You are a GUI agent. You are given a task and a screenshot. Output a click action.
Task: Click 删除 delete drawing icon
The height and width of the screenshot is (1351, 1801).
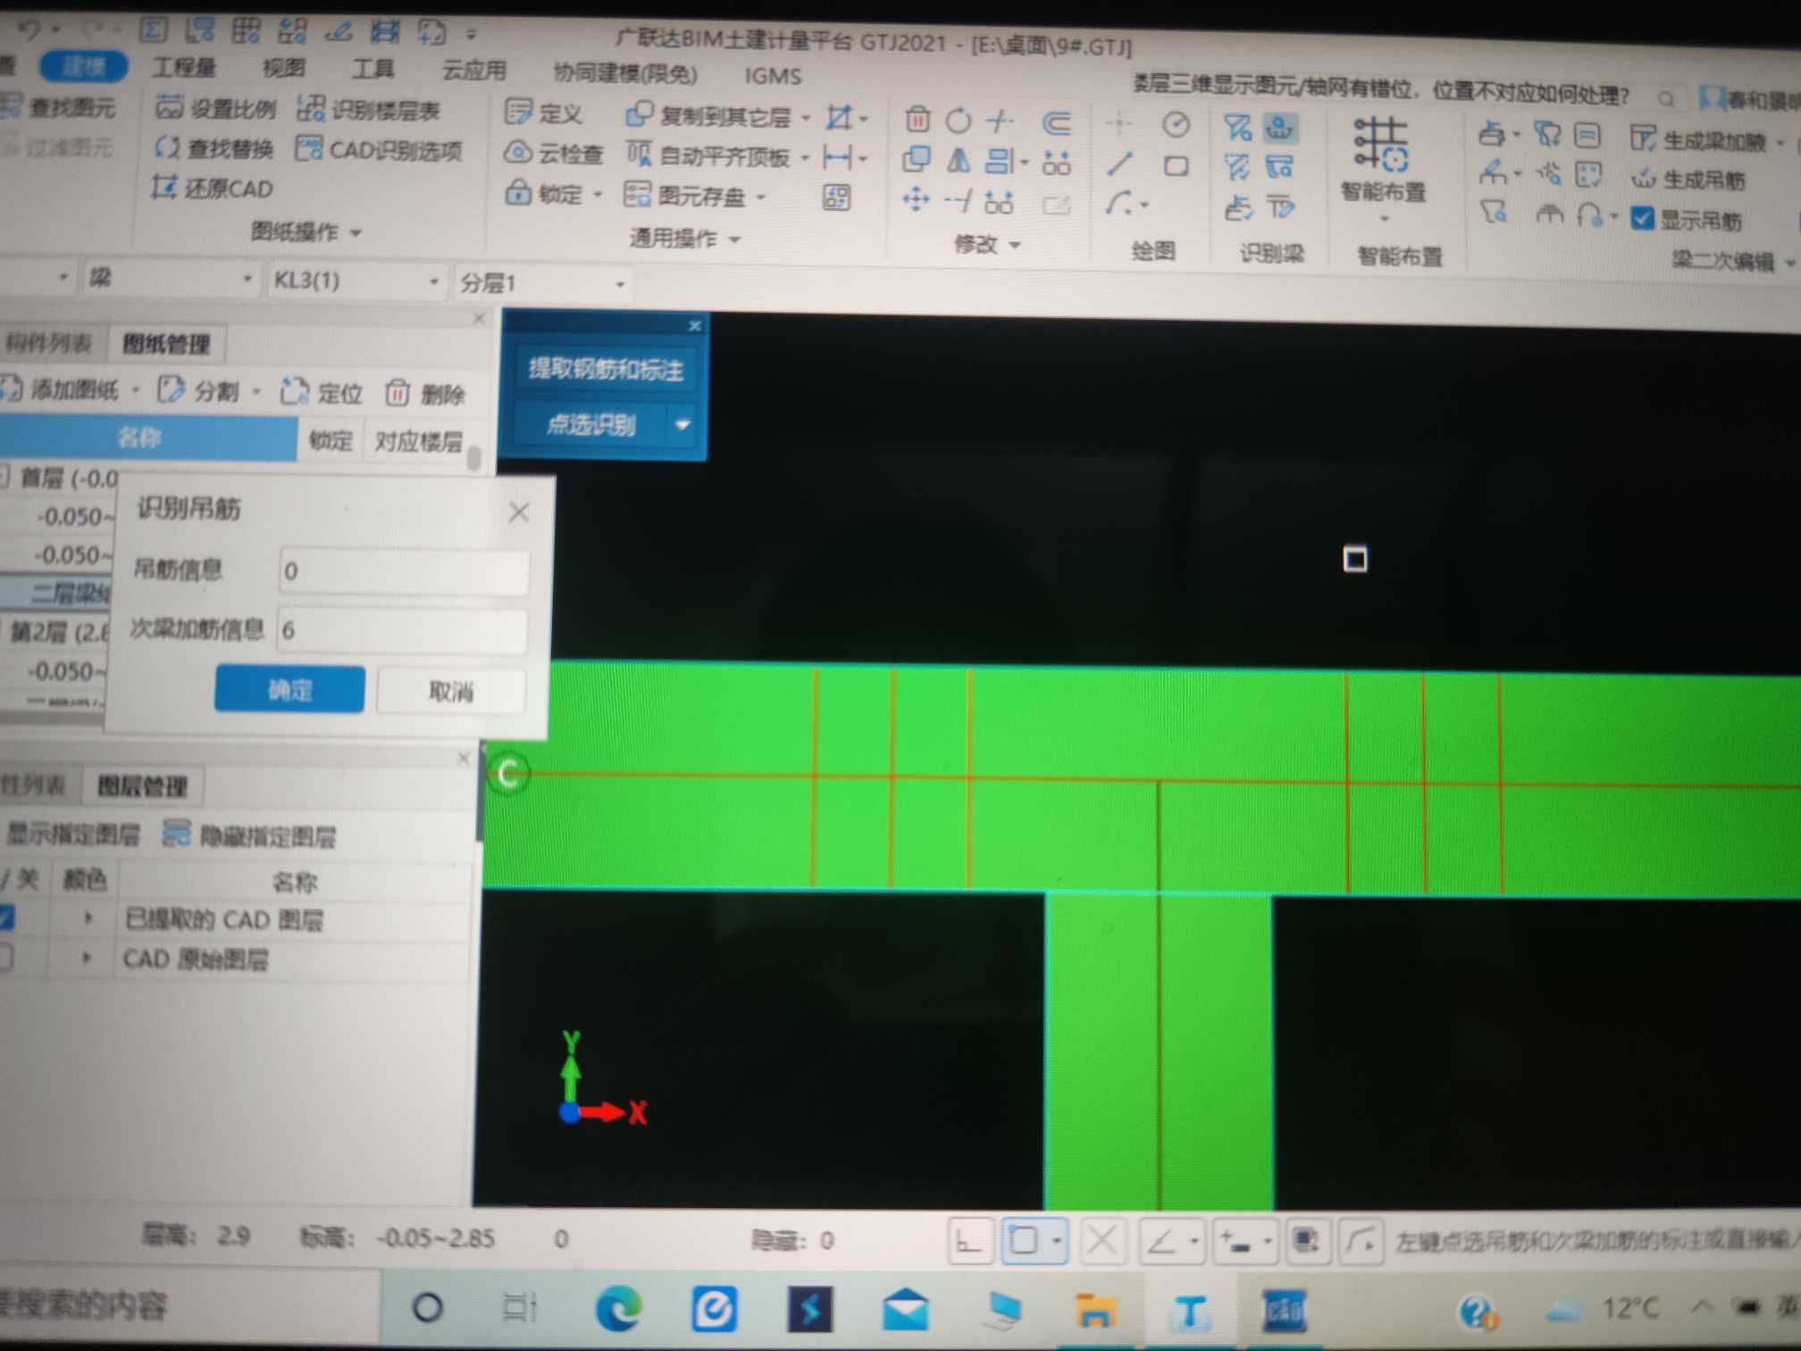[398, 392]
